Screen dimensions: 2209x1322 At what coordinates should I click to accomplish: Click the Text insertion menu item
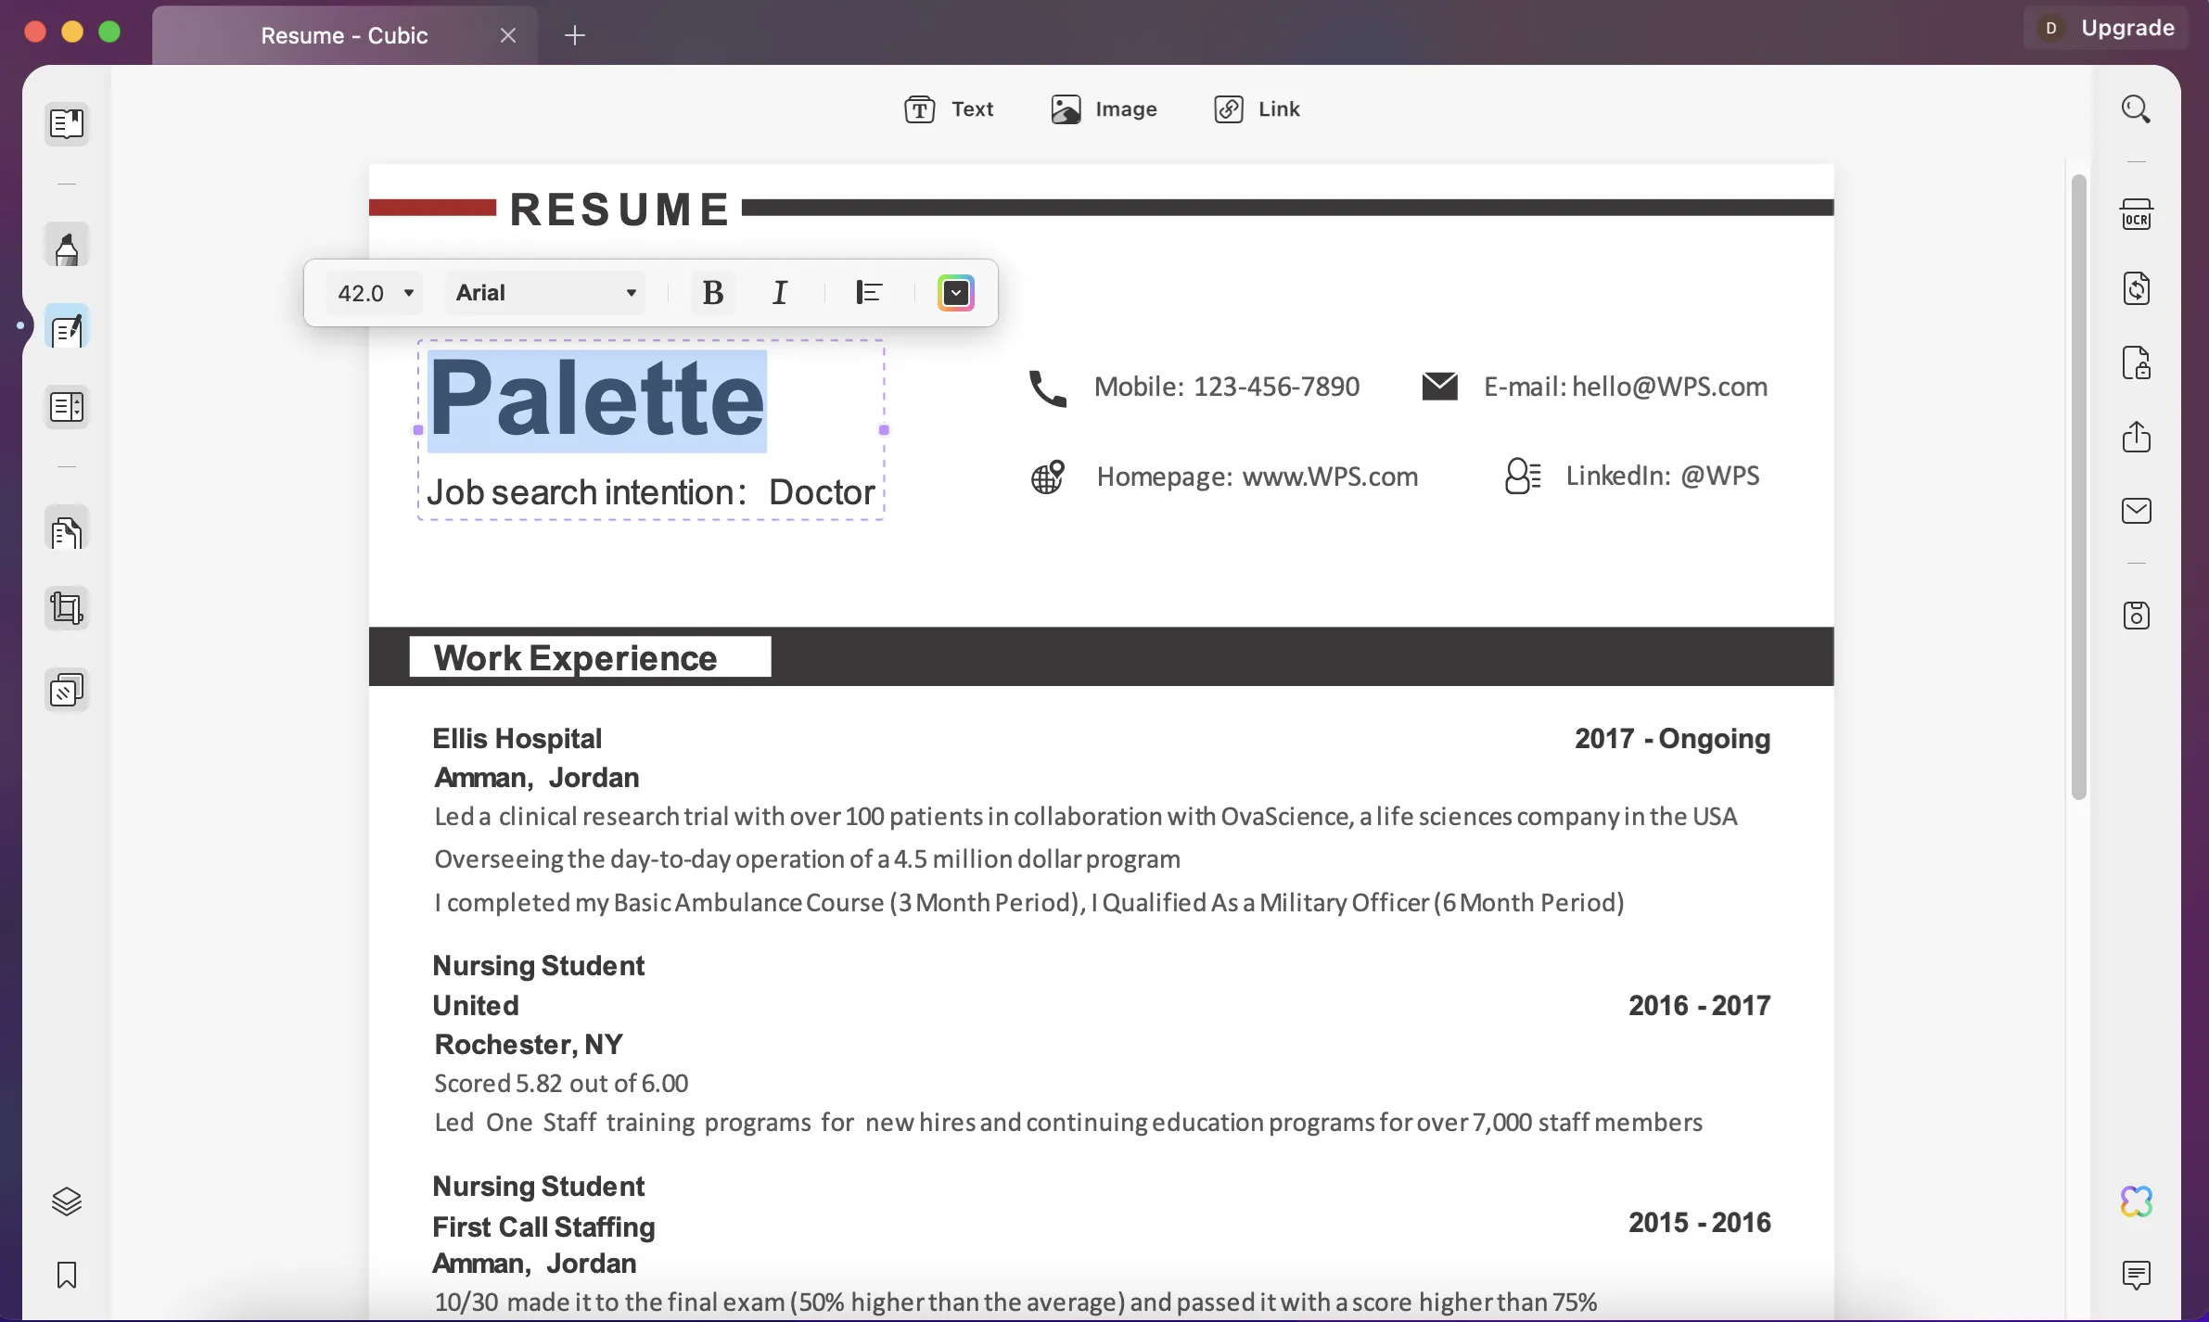point(950,108)
